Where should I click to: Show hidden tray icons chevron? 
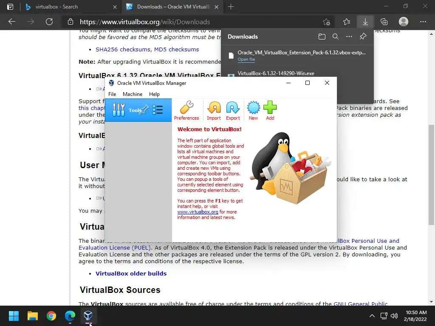click(x=372, y=316)
